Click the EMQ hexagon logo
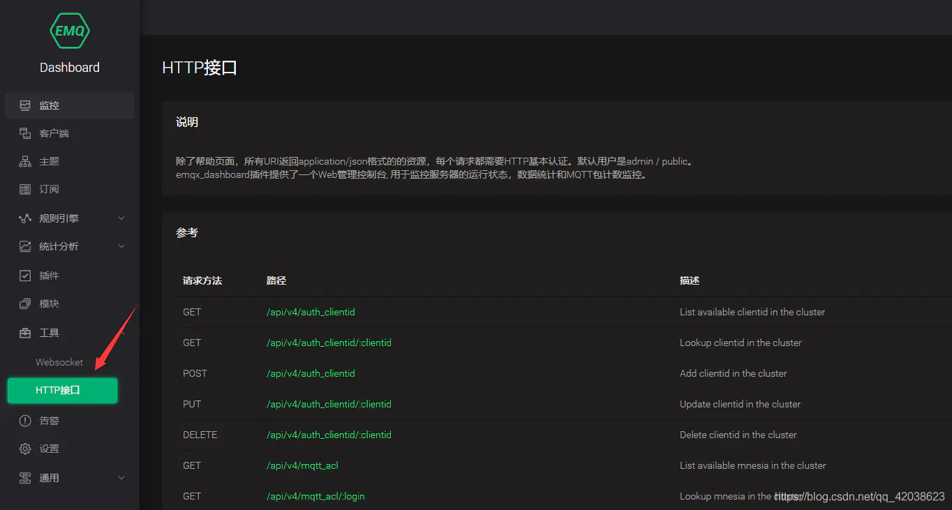This screenshot has width=952, height=510. coord(70,31)
